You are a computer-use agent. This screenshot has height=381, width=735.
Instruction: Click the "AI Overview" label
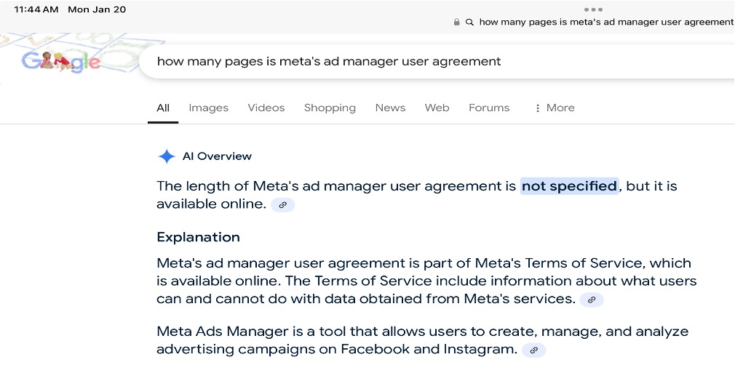[217, 156]
